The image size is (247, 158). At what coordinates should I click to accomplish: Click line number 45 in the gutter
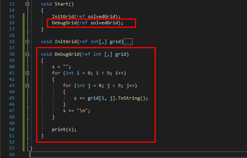coord(12,98)
